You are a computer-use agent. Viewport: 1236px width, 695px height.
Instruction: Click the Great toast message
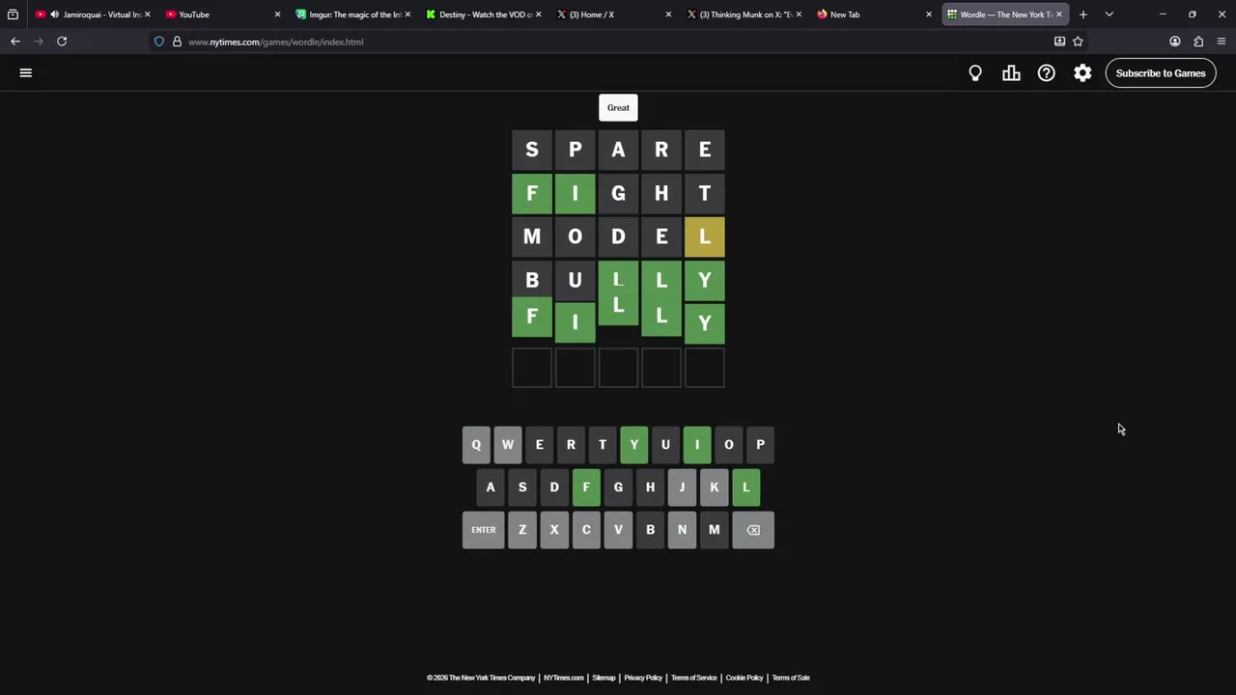[x=618, y=108]
